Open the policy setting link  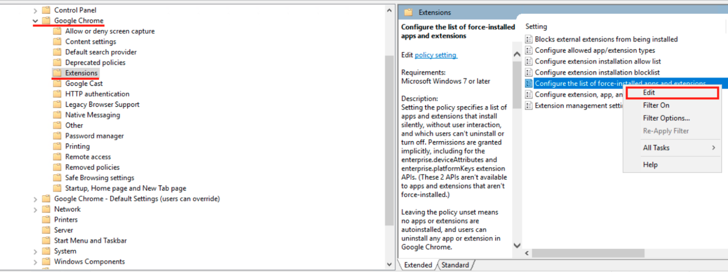coord(435,55)
